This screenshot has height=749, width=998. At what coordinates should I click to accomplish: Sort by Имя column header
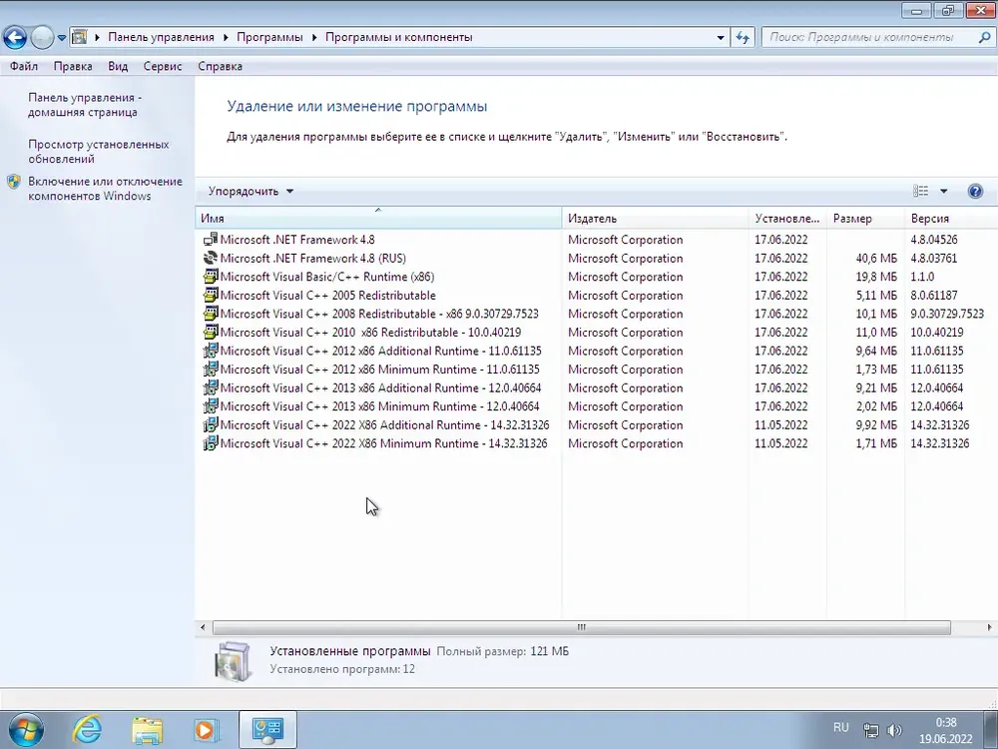(378, 218)
